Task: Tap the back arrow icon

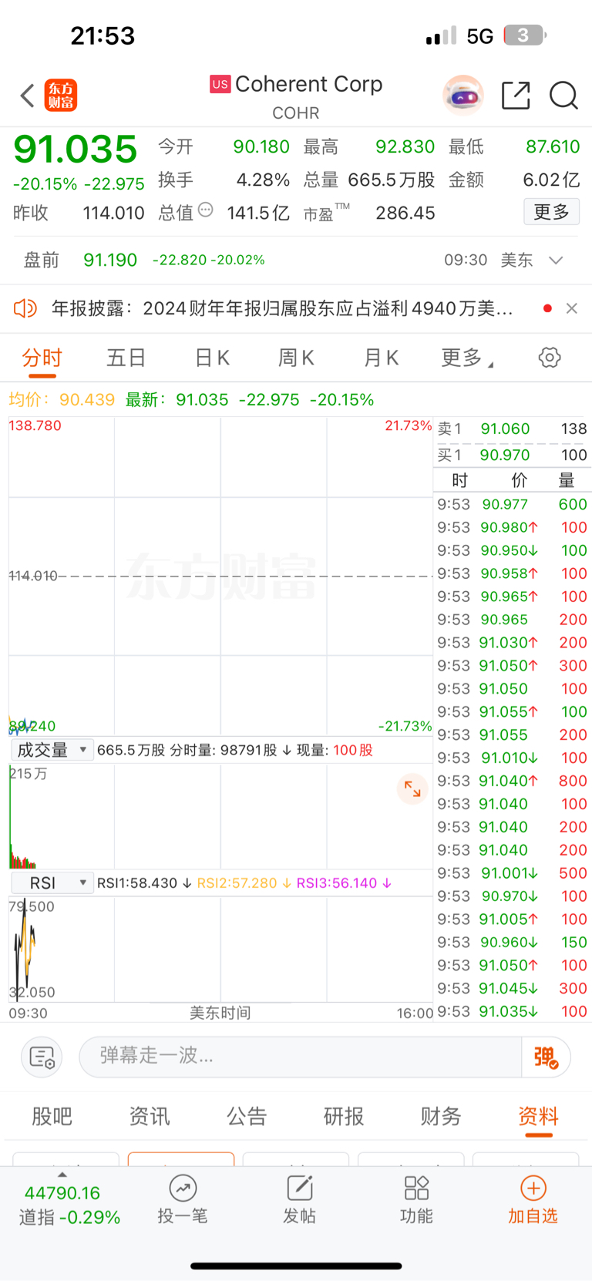Action: pos(28,96)
